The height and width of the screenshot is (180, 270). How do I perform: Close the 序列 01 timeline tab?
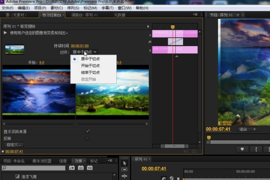click(x=149, y=159)
